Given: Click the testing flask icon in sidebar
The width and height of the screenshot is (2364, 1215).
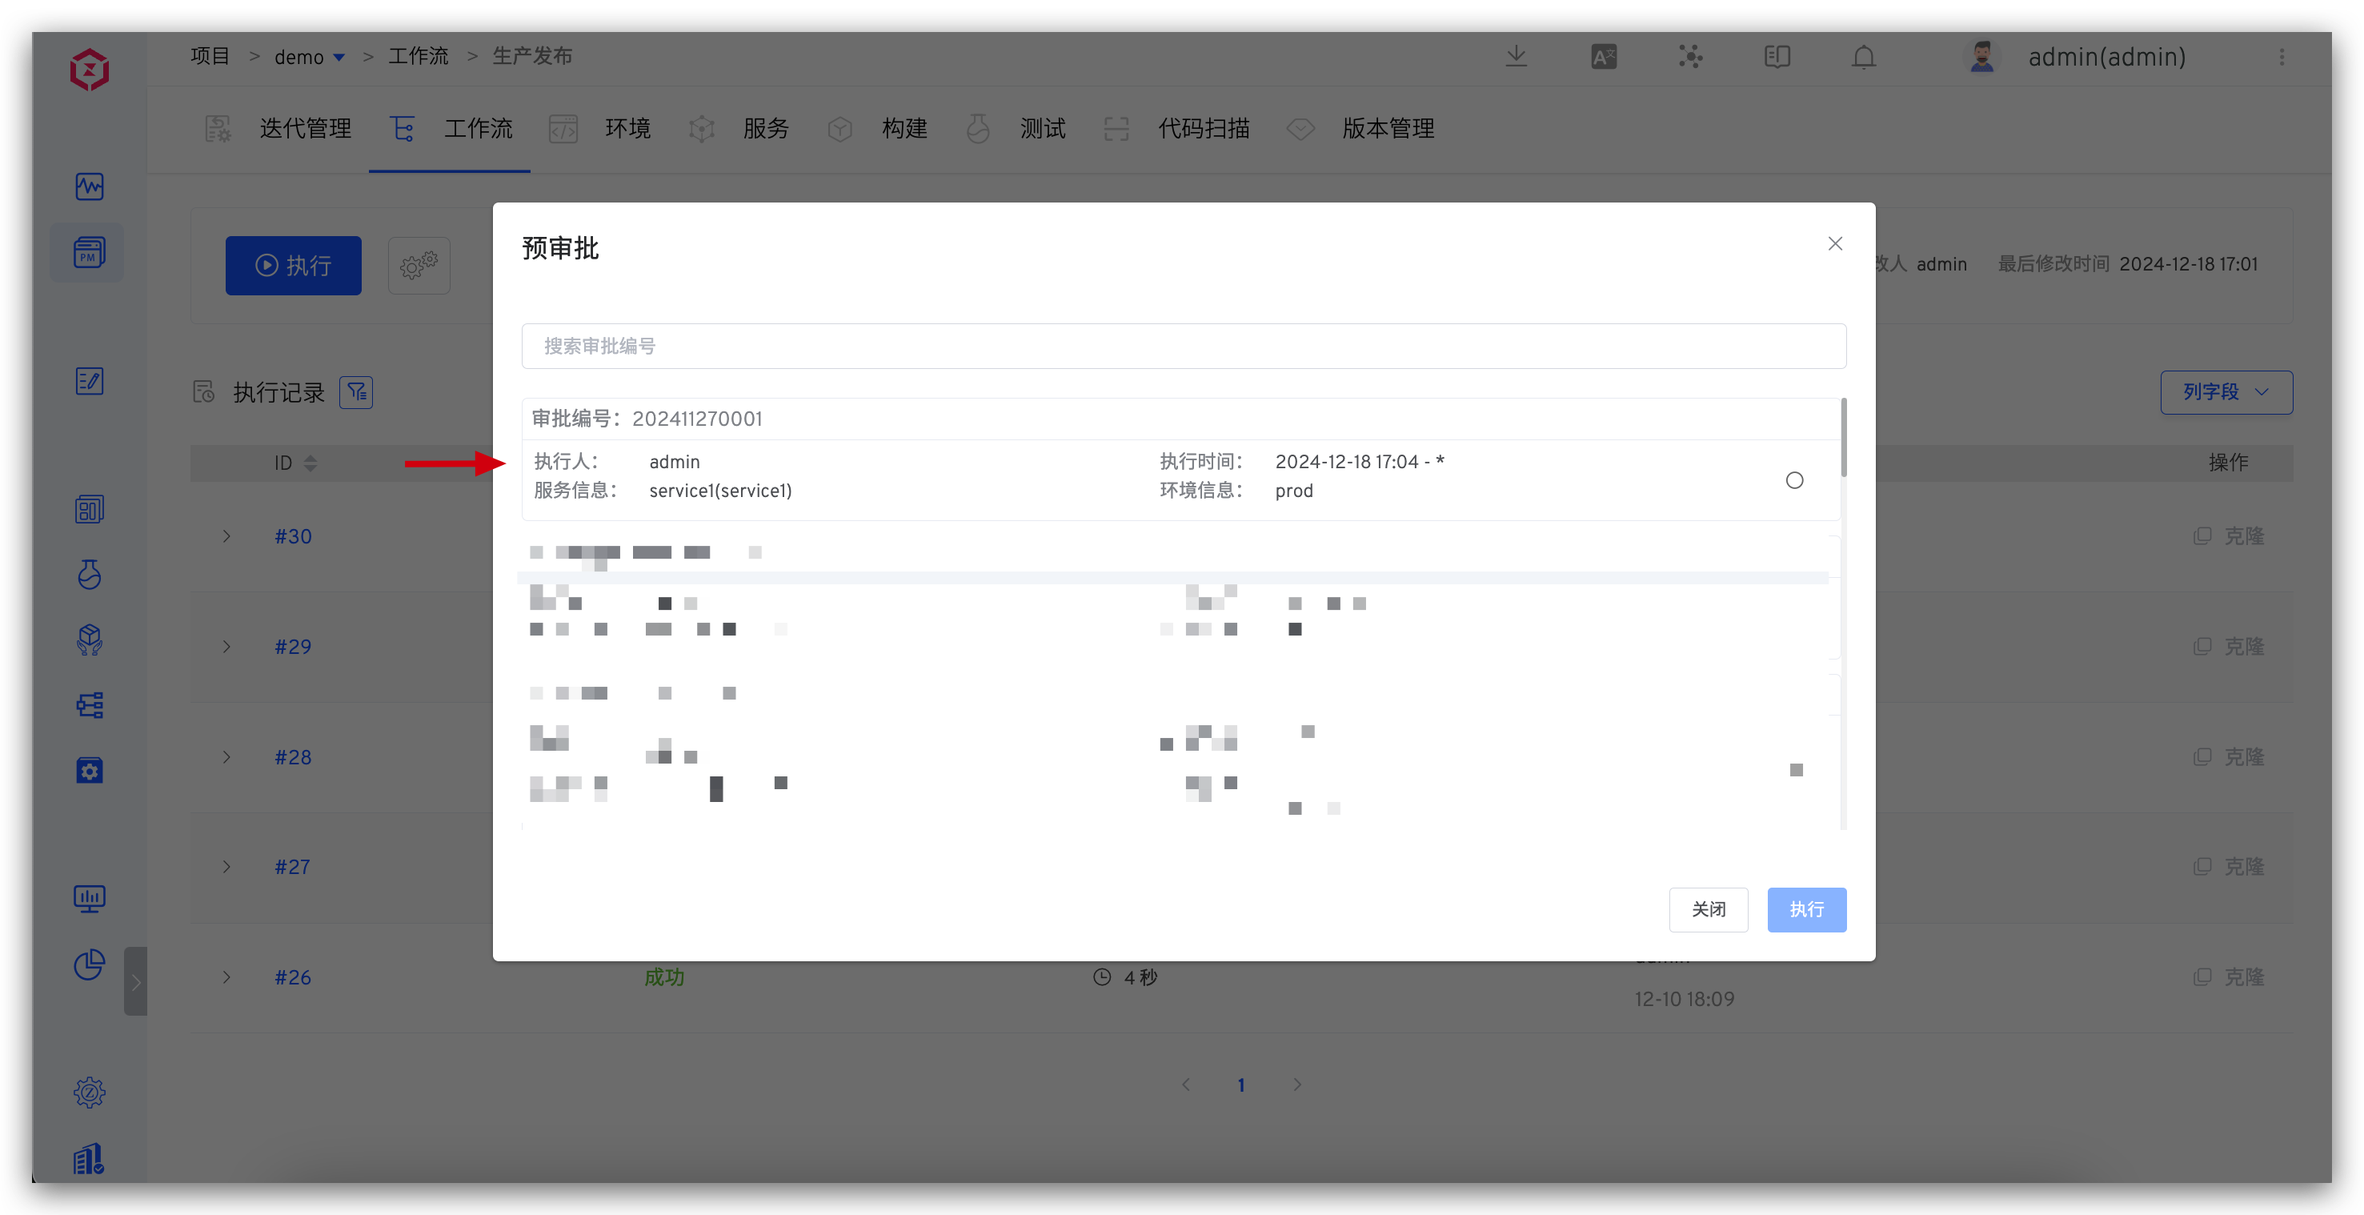Looking at the screenshot, I should tap(89, 575).
